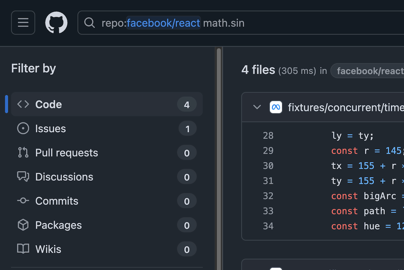Click the GitHub logo to go home
Screen dimensions: 404x270
[56, 23]
